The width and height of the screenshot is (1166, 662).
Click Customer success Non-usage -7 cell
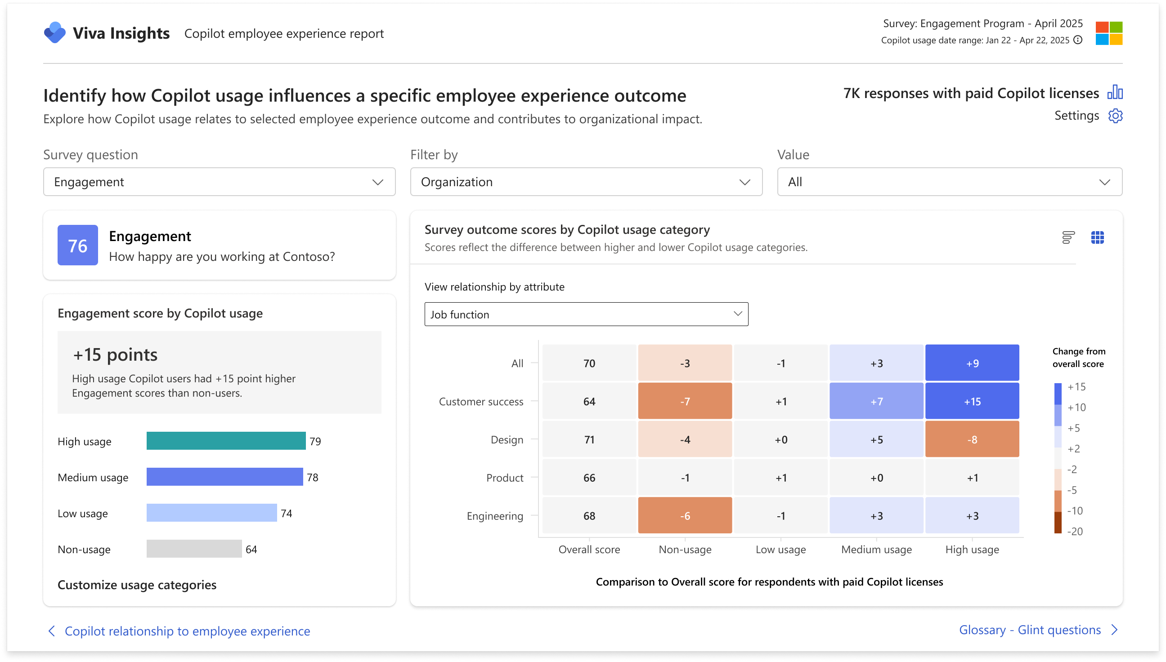685,401
